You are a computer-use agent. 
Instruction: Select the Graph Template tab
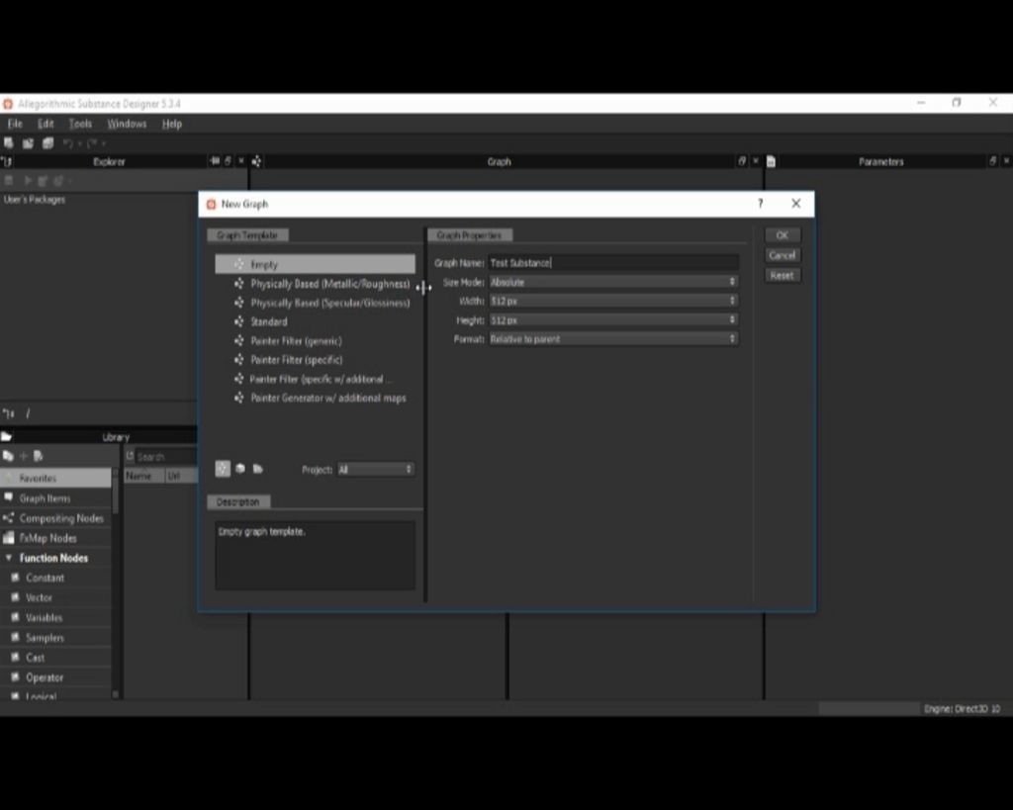pos(247,235)
